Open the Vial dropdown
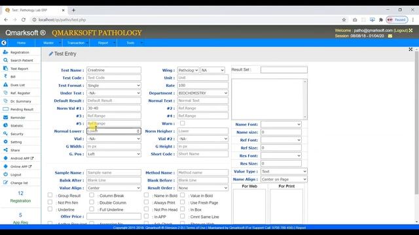Screen dimensions: 419x235 coord(113,138)
